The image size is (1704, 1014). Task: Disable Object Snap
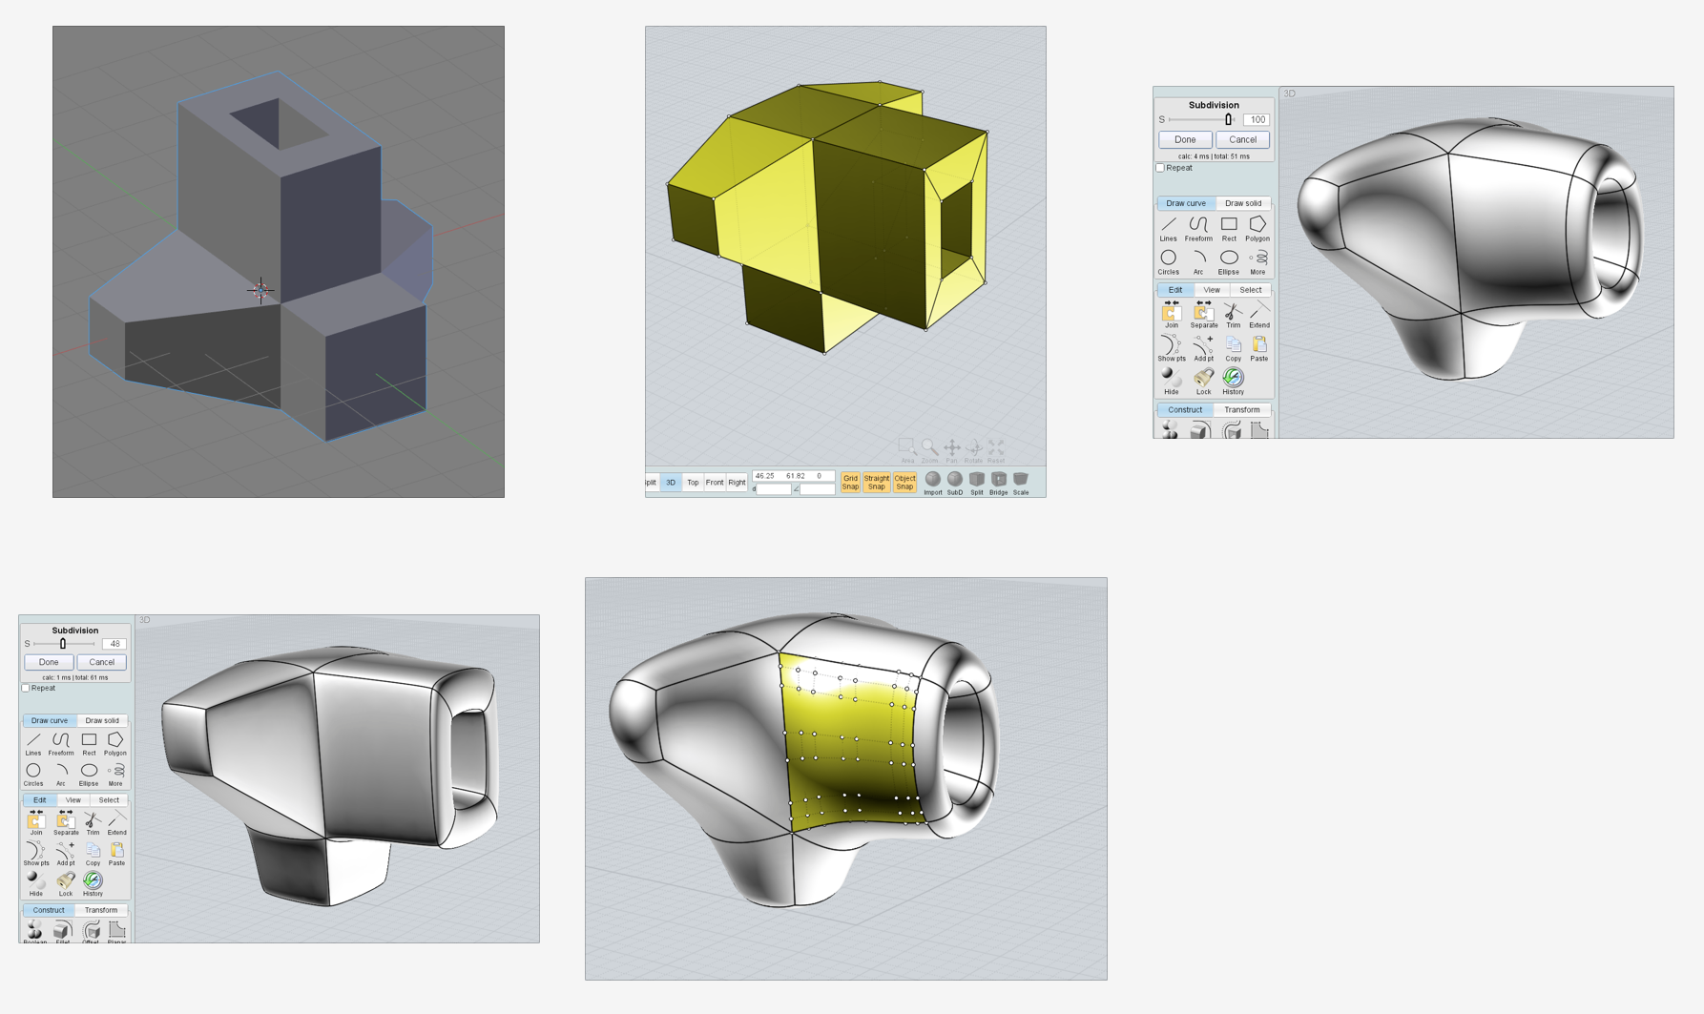click(904, 482)
